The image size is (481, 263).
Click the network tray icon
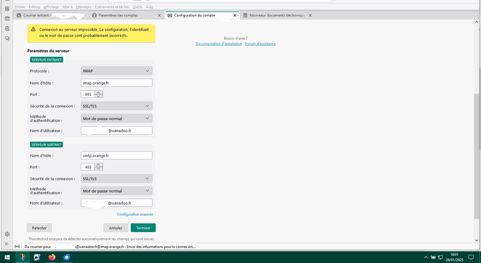pyautogui.click(x=441, y=257)
